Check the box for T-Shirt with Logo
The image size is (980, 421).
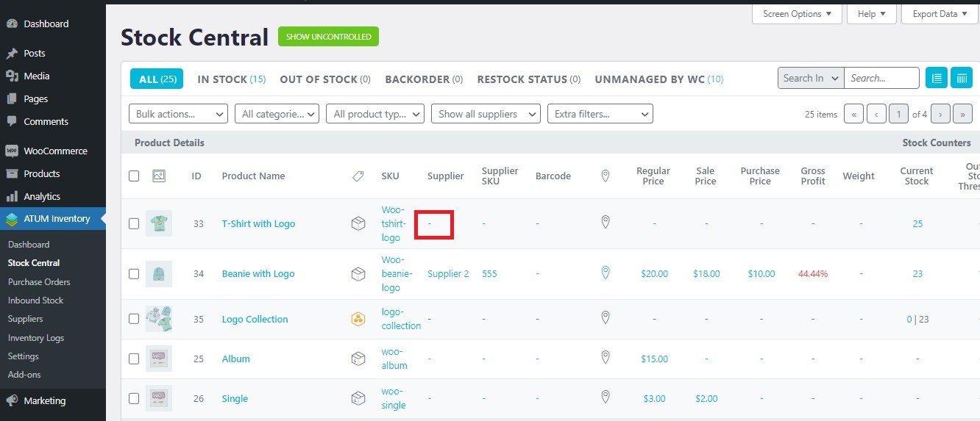(134, 223)
